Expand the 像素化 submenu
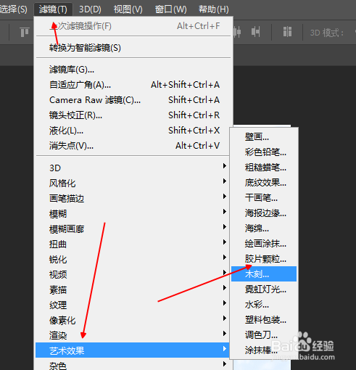 (x=133, y=320)
